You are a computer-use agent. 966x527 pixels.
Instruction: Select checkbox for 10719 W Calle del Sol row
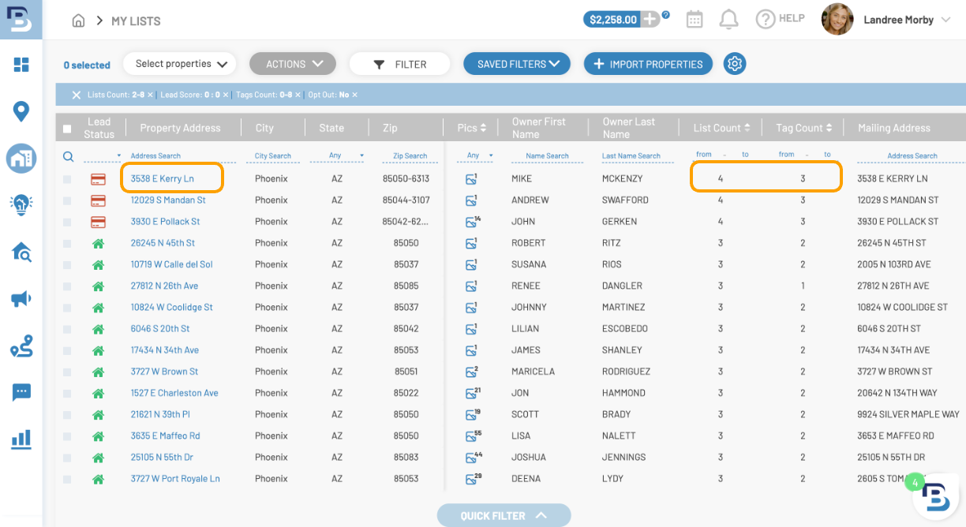[x=67, y=264]
